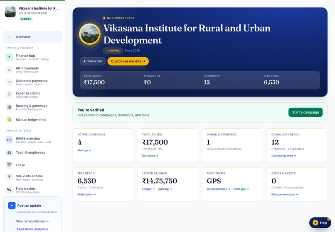
Task: Click the Field tracker icon
Action: click(x=9, y=190)
